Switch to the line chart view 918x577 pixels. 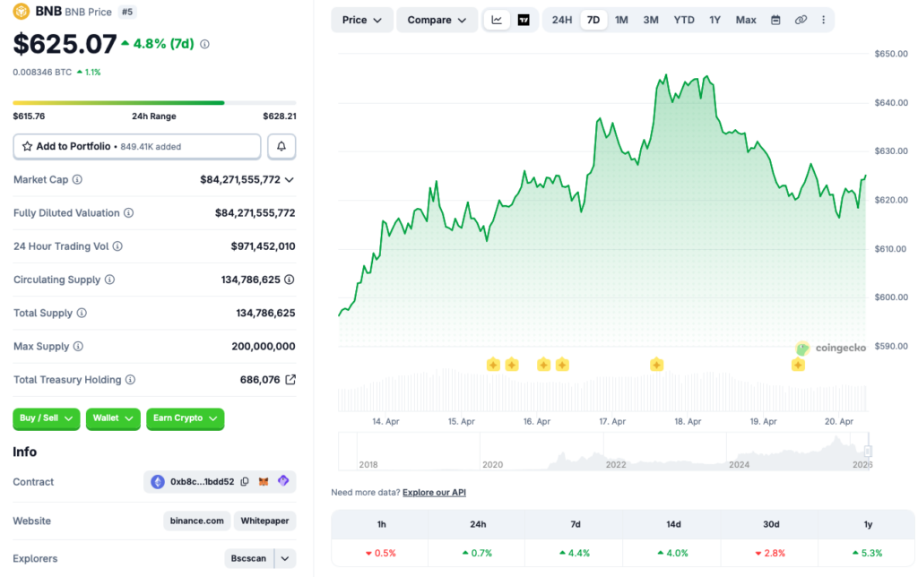[498, 20]
